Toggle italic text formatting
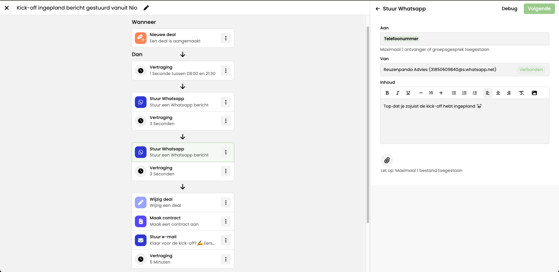Image resolution: width=559 pixels, height=272 pixels. [398, 93]
